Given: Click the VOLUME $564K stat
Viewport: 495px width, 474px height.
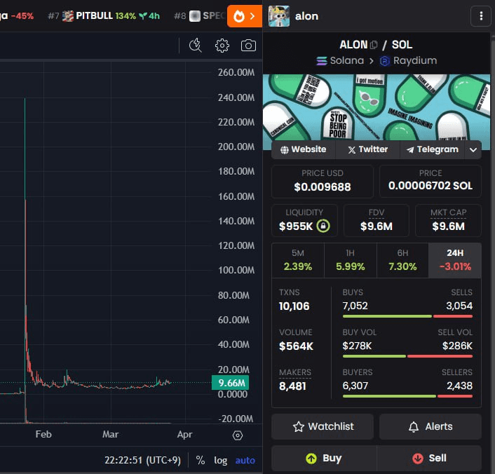Looking at the screenshot, I should click(296, 340).
